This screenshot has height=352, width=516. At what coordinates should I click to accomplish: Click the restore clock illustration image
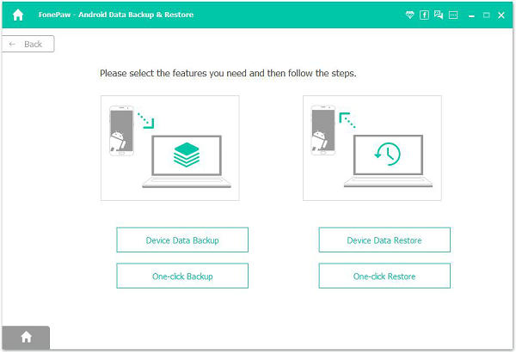tap(372, 148)
